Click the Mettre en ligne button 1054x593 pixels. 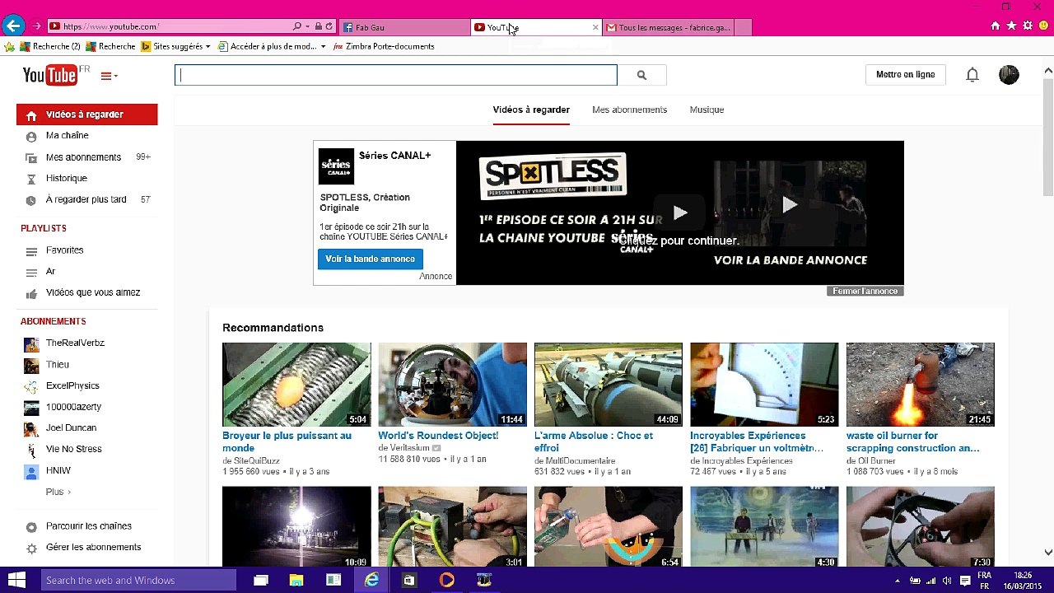tap(905, 75)
